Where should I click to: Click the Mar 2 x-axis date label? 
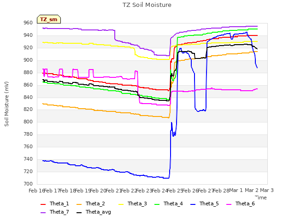pos(252,190)
